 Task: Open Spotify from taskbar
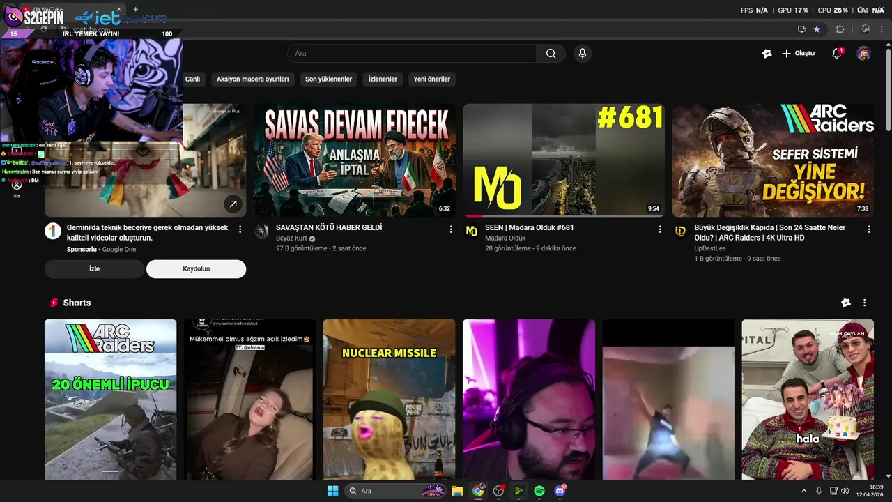point(539,491)
